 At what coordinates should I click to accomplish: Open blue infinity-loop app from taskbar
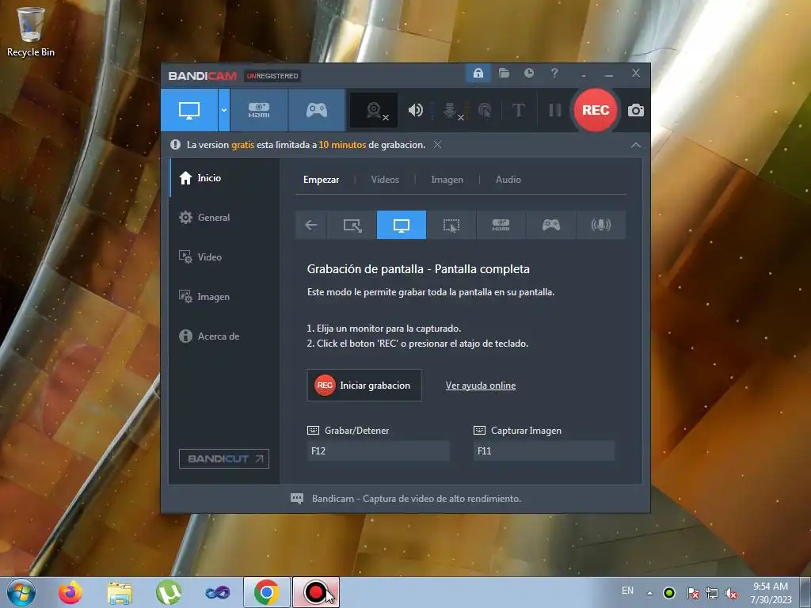pyautogui.click(x=218, y=592)
